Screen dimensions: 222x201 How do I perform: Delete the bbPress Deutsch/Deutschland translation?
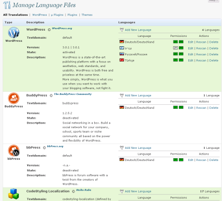(x=214, y=160)
